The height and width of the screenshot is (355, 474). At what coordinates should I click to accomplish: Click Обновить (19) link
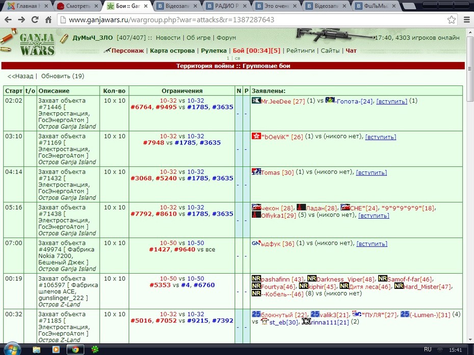[x=63, y=76]
